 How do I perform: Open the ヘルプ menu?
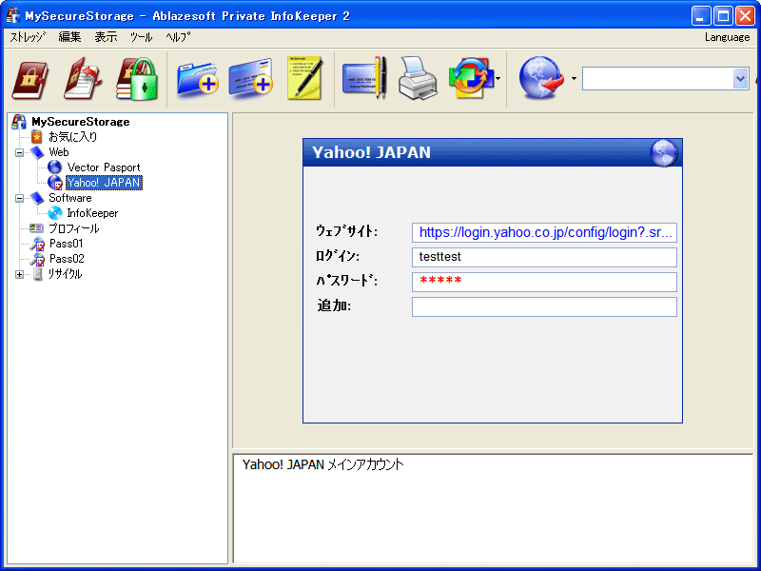tap(178, 37)
